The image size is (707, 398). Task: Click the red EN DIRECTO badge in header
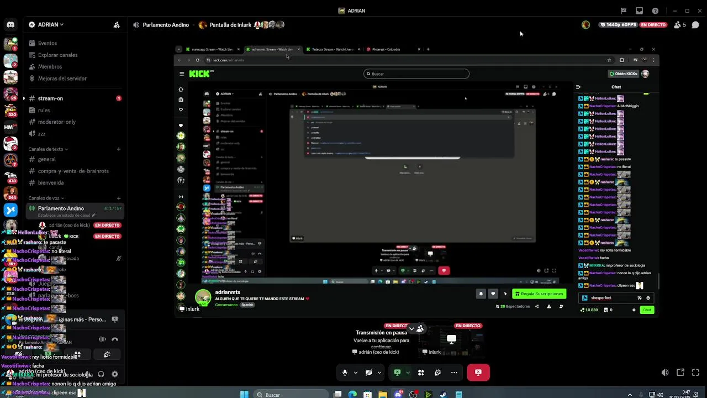pyautogui.click(x=653, y=25)
